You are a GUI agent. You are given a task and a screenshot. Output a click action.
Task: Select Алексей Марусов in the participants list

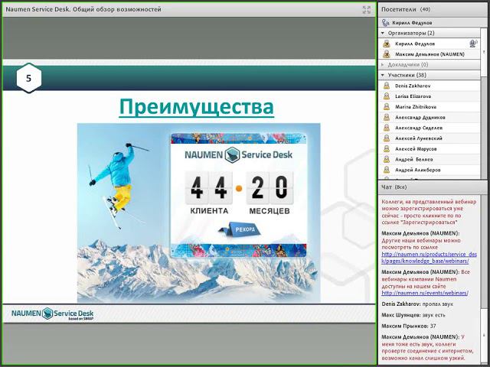click(416, 149)
